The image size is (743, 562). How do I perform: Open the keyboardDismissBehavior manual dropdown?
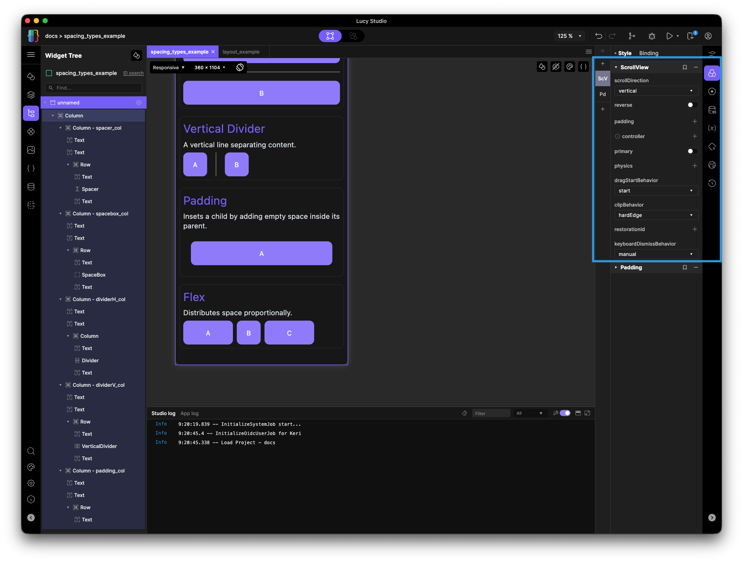(x=656, y=254)
